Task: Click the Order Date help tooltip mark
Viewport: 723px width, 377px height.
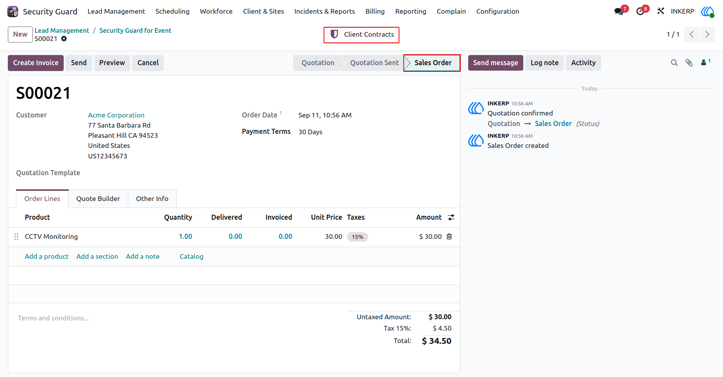Action: pos(281,113)
